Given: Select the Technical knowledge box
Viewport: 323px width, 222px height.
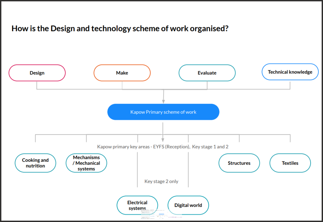Looking at the screenshot, I should click(290, 72).
